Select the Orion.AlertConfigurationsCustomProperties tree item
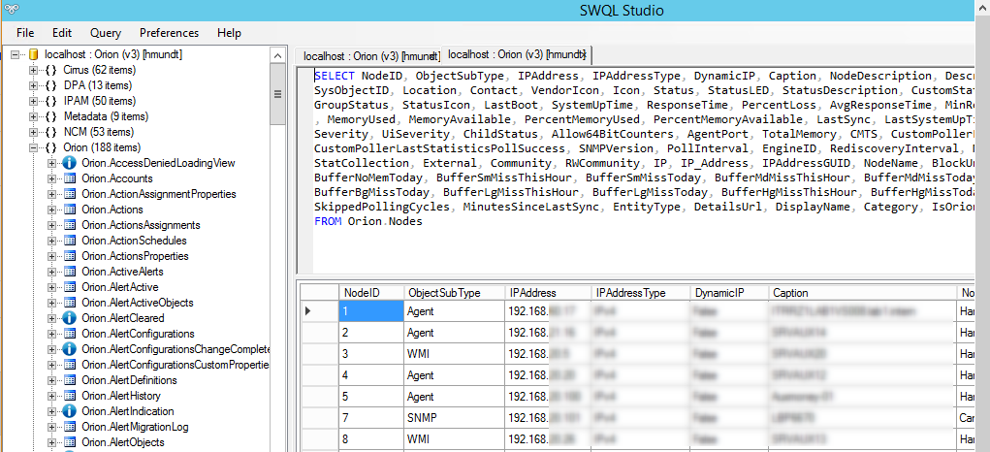 pyautogui.click(x=176, y=365)
